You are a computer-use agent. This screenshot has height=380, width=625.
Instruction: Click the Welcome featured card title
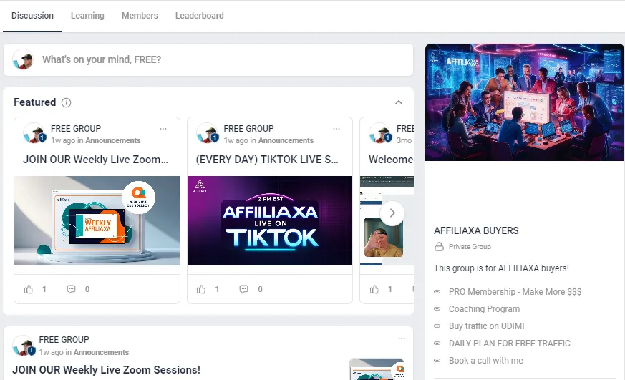[x=391, y=160]
